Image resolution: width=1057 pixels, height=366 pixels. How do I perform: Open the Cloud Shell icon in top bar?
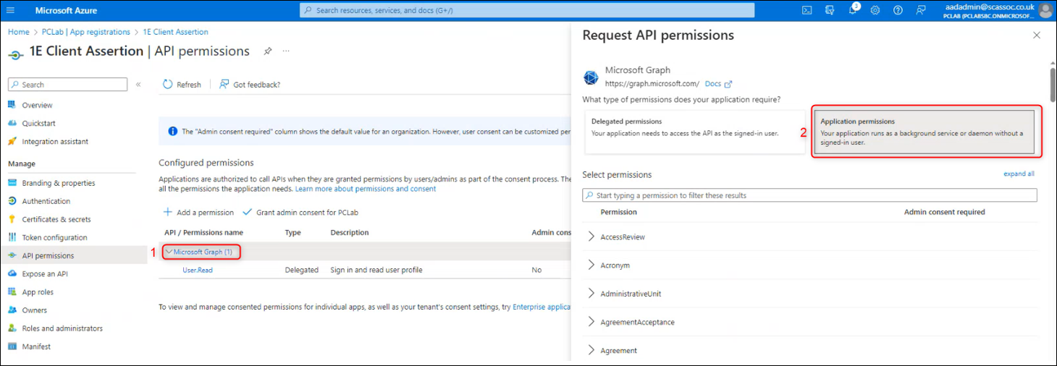pos(807,10)
